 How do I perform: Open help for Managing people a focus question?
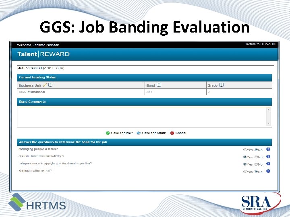(x=268, y=149)
